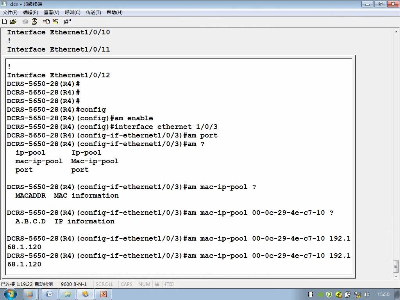Click the power plug tray icon
The image size is (400, 300).
tap(348, 295)
